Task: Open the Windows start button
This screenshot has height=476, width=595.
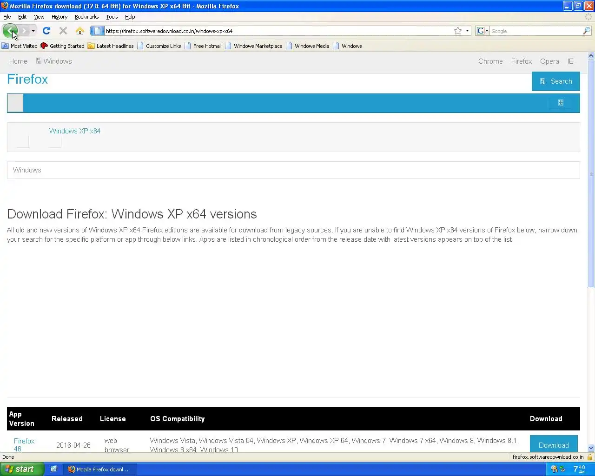Action: coord(22,469)
